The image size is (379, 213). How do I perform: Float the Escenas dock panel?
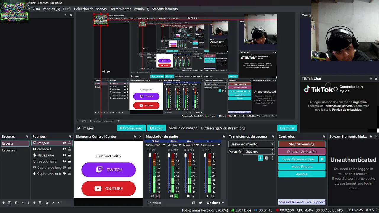[27, 137]
